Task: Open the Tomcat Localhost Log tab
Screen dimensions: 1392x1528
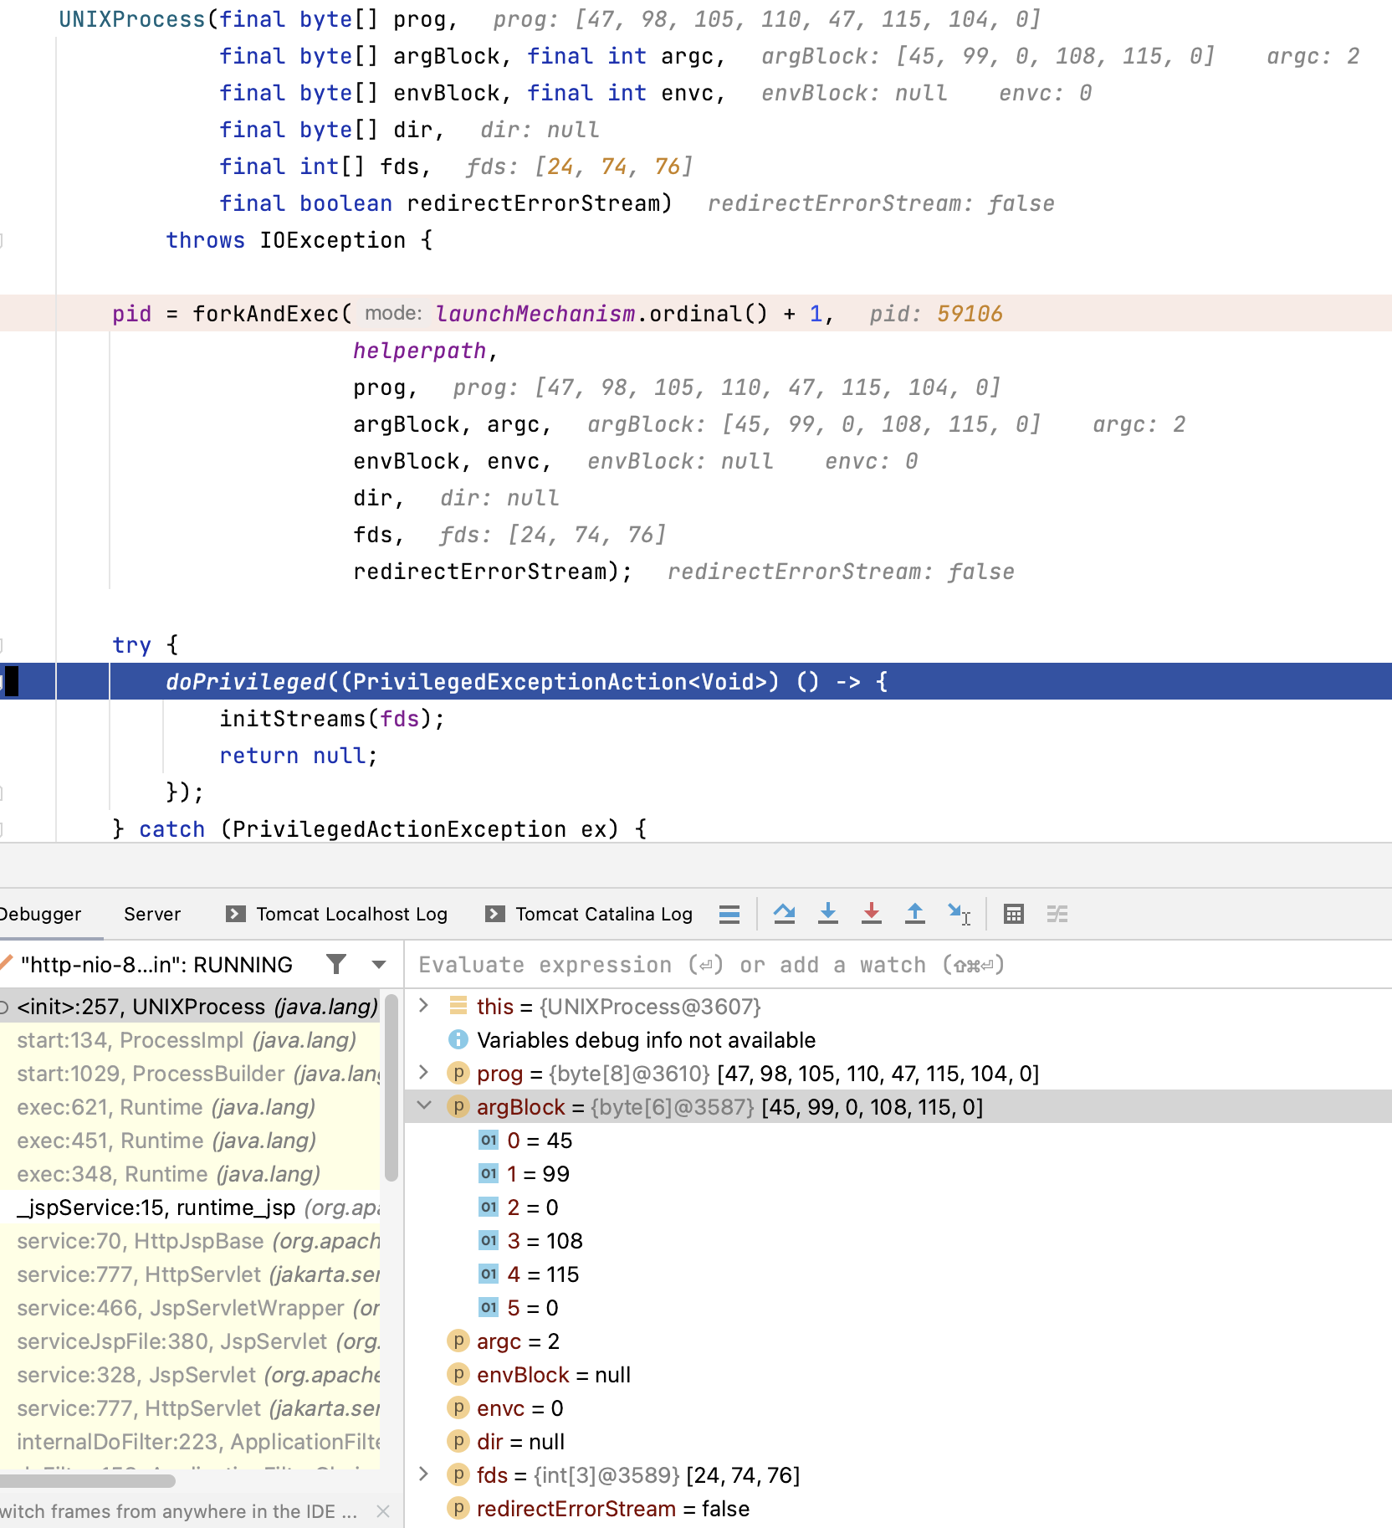Action: click(337, 915)
